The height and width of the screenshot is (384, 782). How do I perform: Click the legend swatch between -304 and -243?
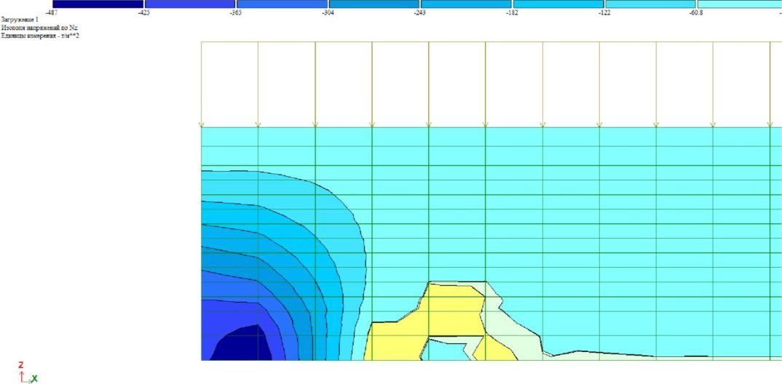[x=374, y=4]
